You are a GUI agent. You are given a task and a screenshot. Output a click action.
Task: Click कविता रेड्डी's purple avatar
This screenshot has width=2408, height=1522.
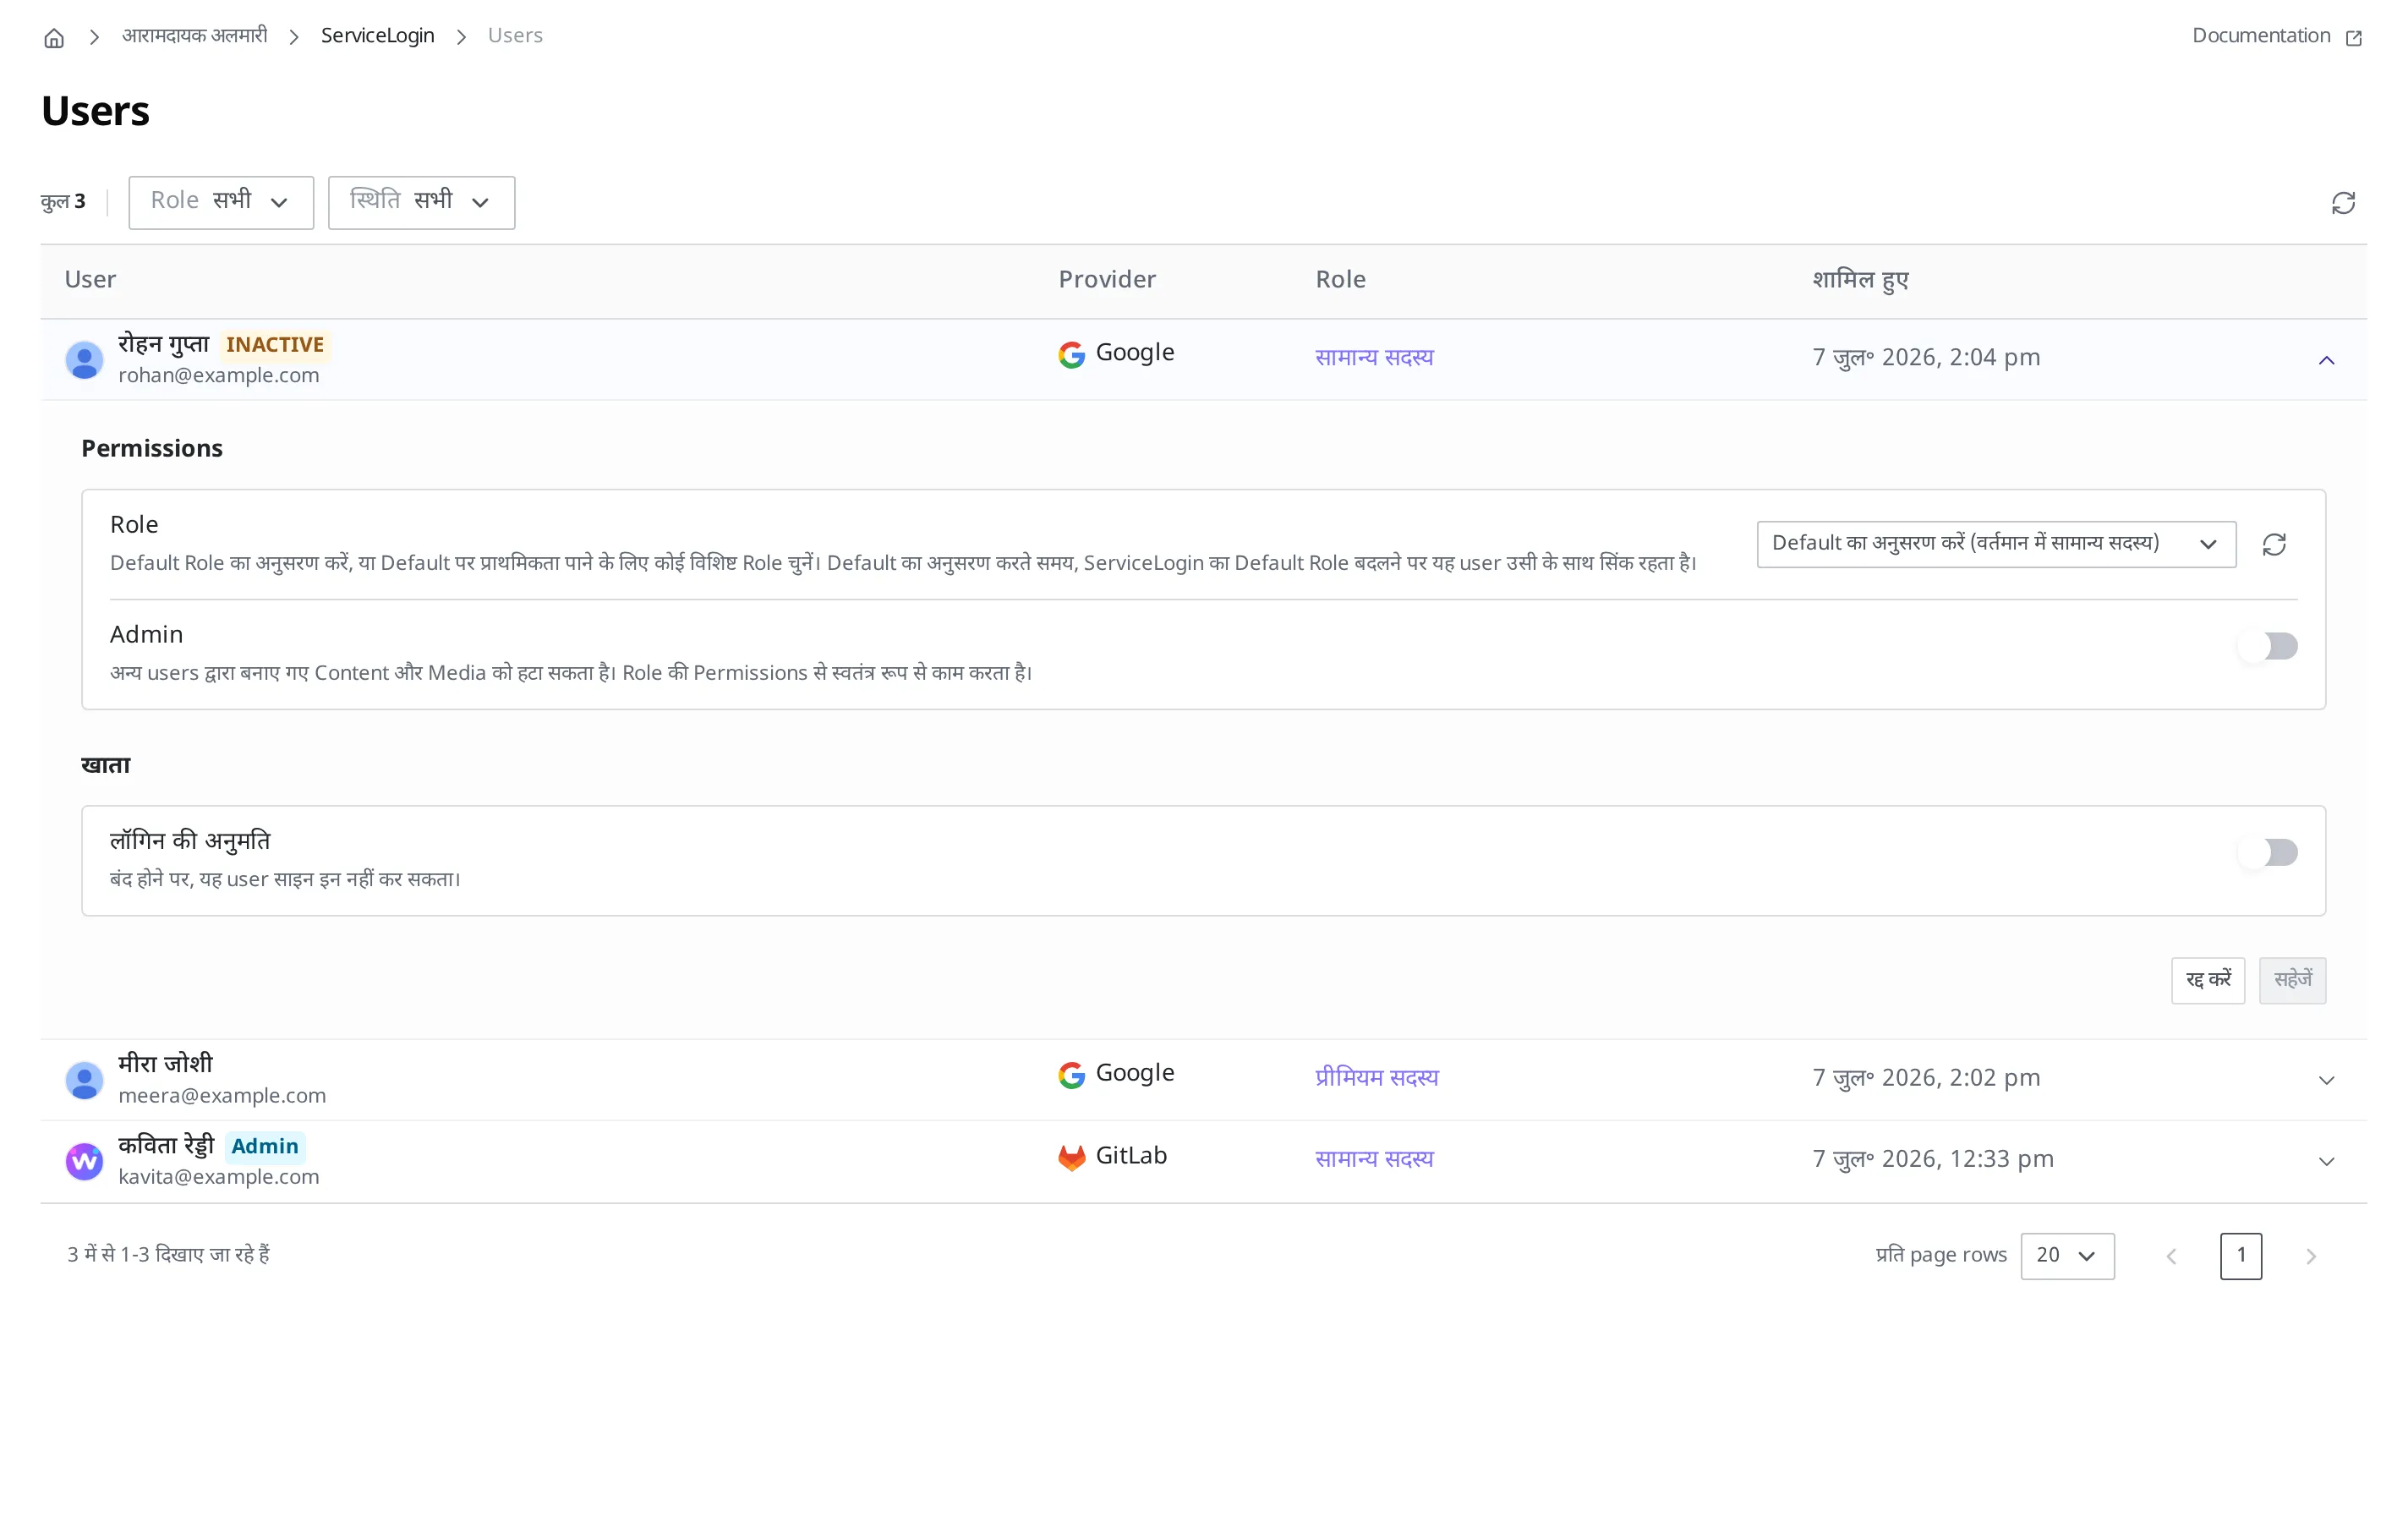(84, 1161)
